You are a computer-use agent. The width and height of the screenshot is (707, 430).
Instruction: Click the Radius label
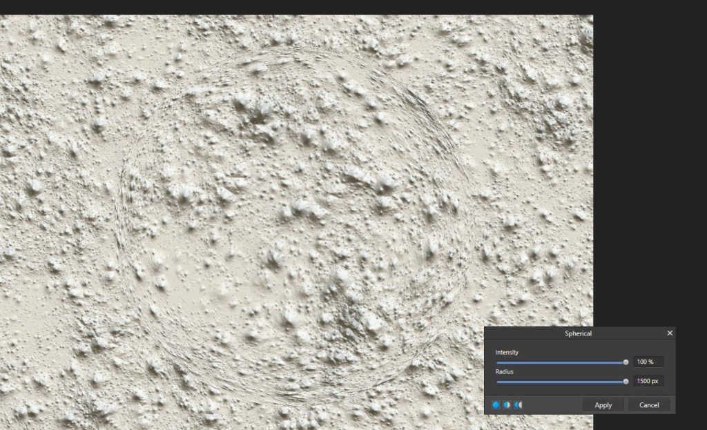[505, 372]
